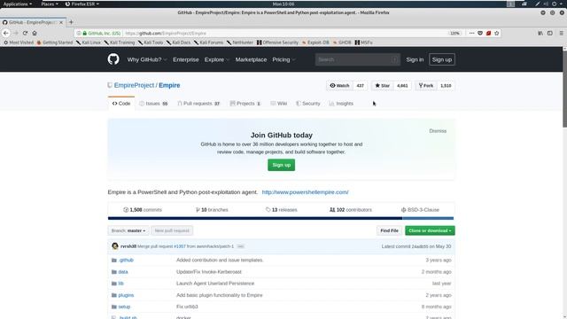Fork the Empire repository

coord(426,86)
